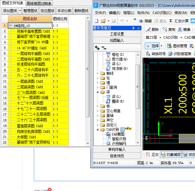This screenshot has height=191, width=195.
Task: Click the 添加图纸 button
Action: pyautogui.click(x=10, y=11)
